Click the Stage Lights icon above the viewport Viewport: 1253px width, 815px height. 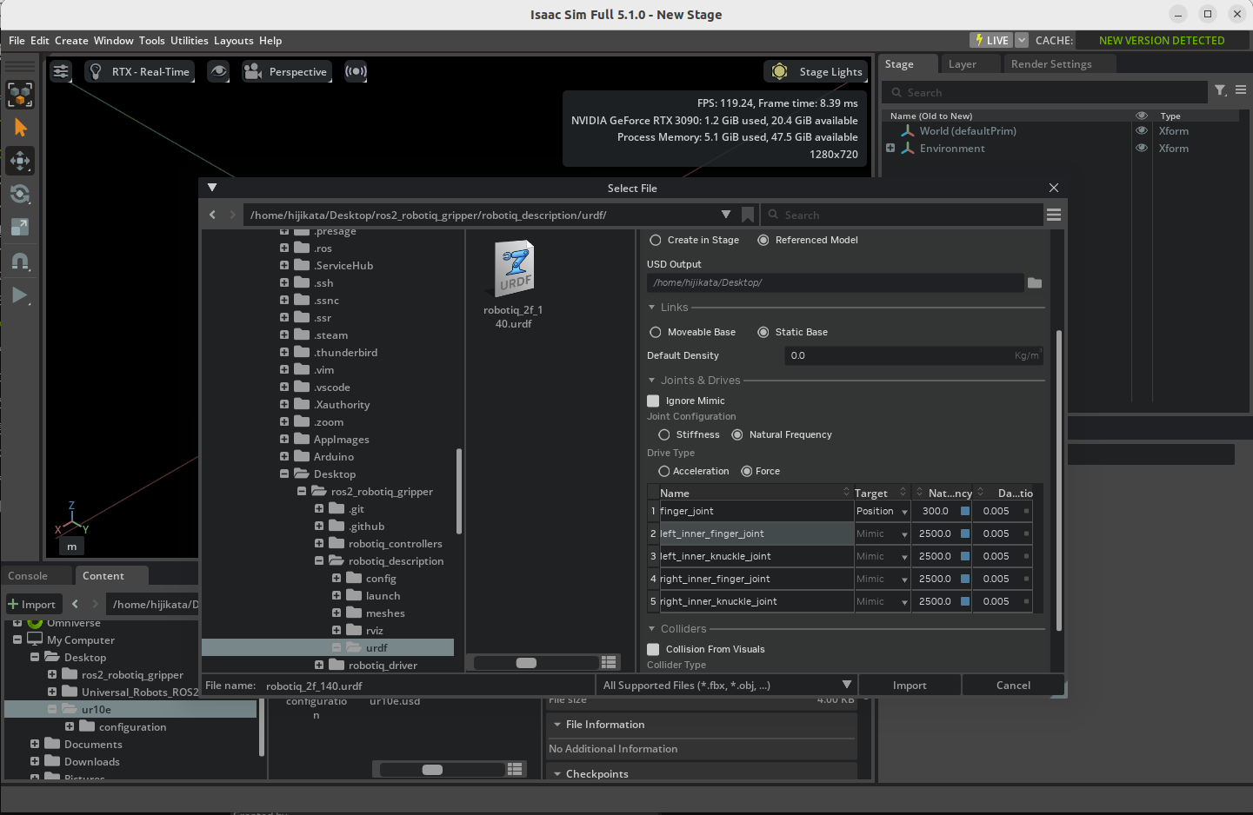[x=778, y=71]
